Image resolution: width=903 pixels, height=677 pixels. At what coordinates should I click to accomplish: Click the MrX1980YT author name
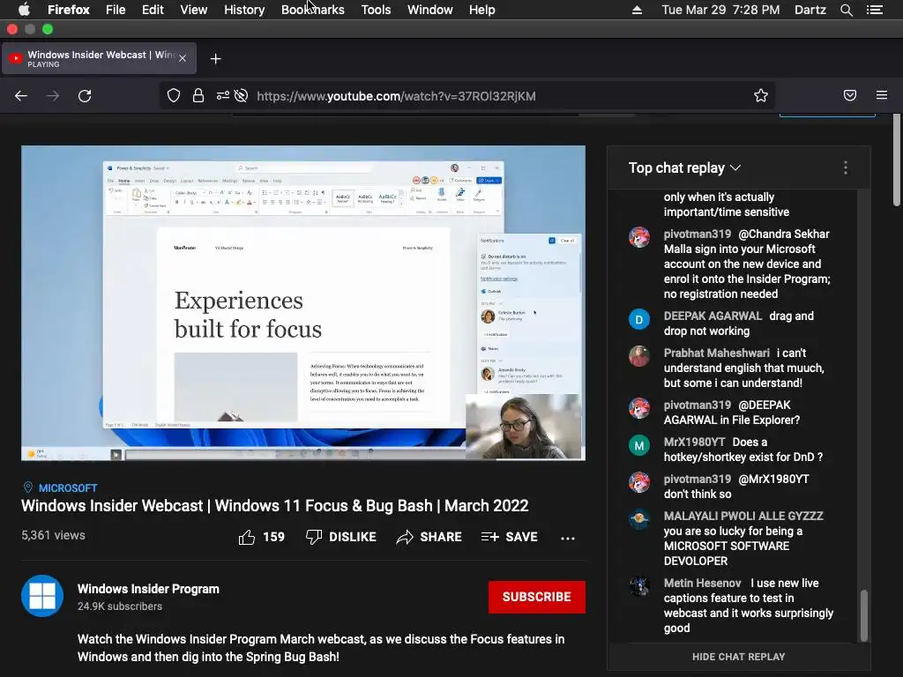coord(694,443)
